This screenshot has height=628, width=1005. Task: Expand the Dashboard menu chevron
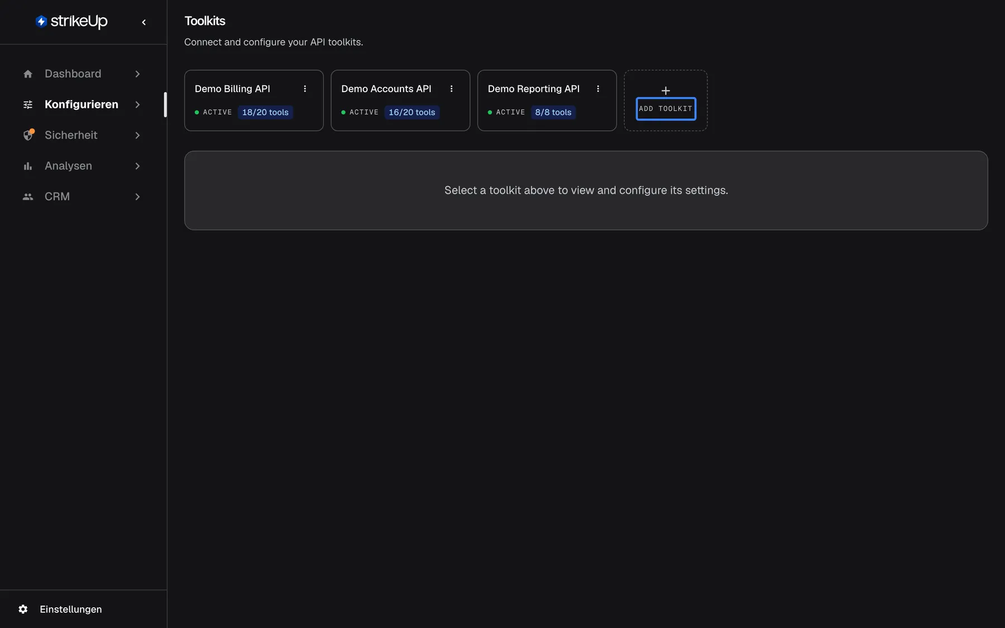click(x=137, y=74)
